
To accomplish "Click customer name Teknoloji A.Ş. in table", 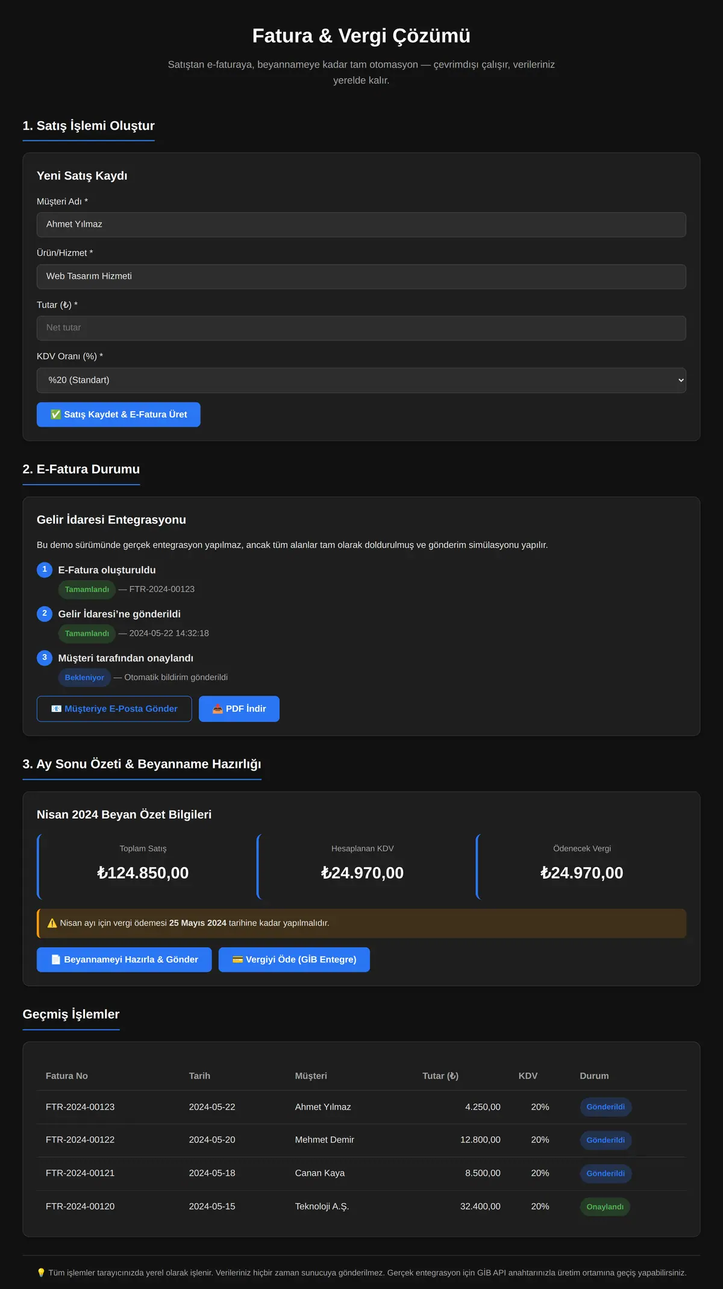I will 322,1206.
